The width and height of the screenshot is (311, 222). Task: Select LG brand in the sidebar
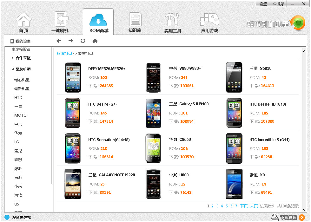(17, 142)
